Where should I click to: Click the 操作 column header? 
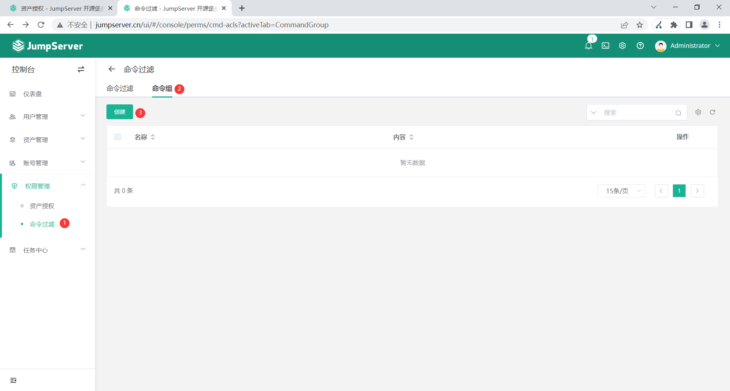(x=682, y=137)
